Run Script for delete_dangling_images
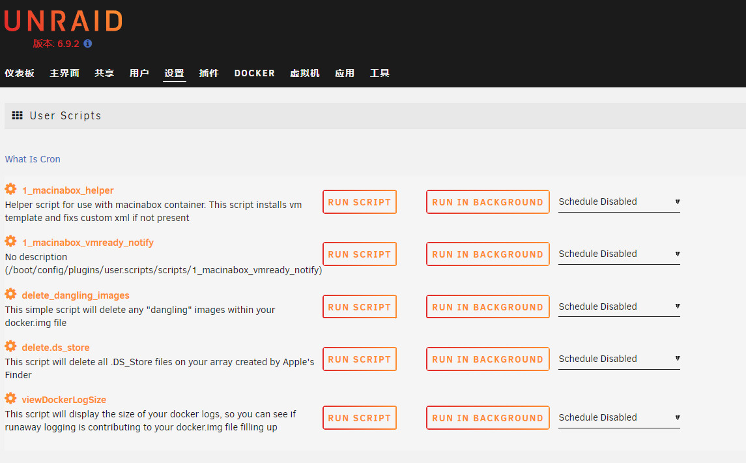 (x=360, y=307)
